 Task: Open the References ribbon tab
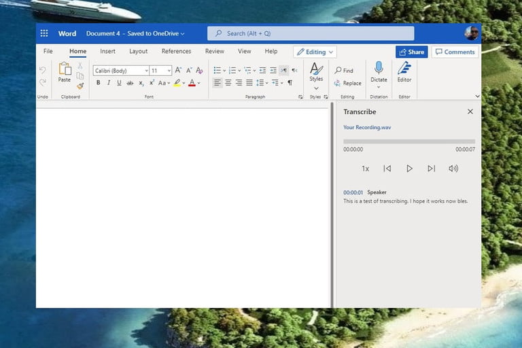coord(176,52)
